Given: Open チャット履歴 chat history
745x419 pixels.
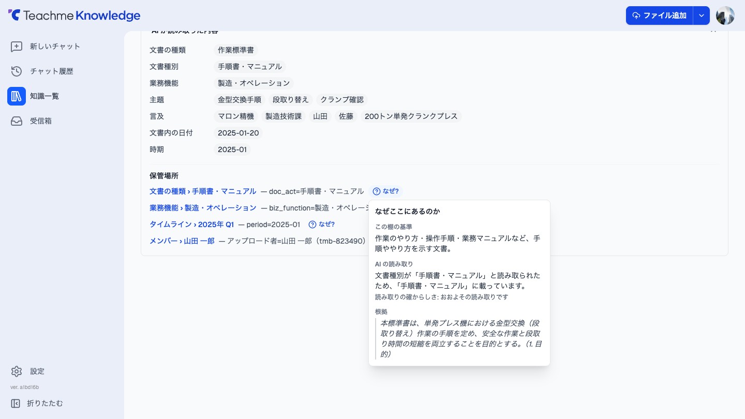Looking at the screenshot, I should (62, 71).
